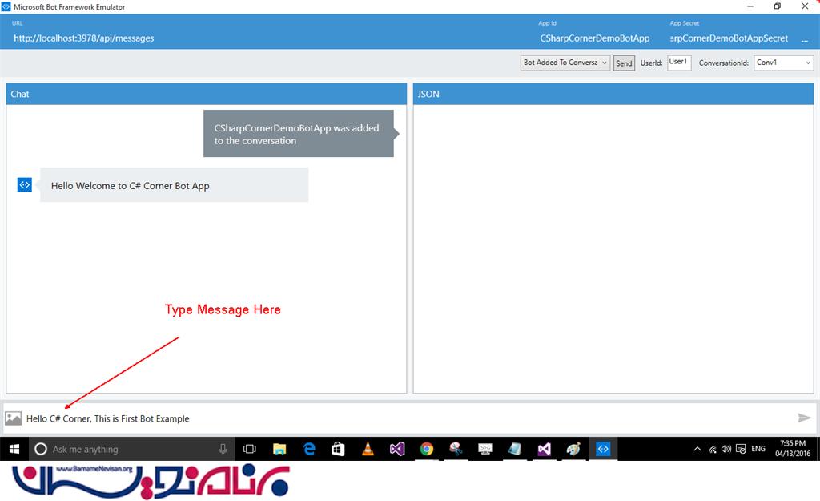Open Google Chrome from the taskbar
Viewport: 820px width, 501px height.
tap(427, 449)
